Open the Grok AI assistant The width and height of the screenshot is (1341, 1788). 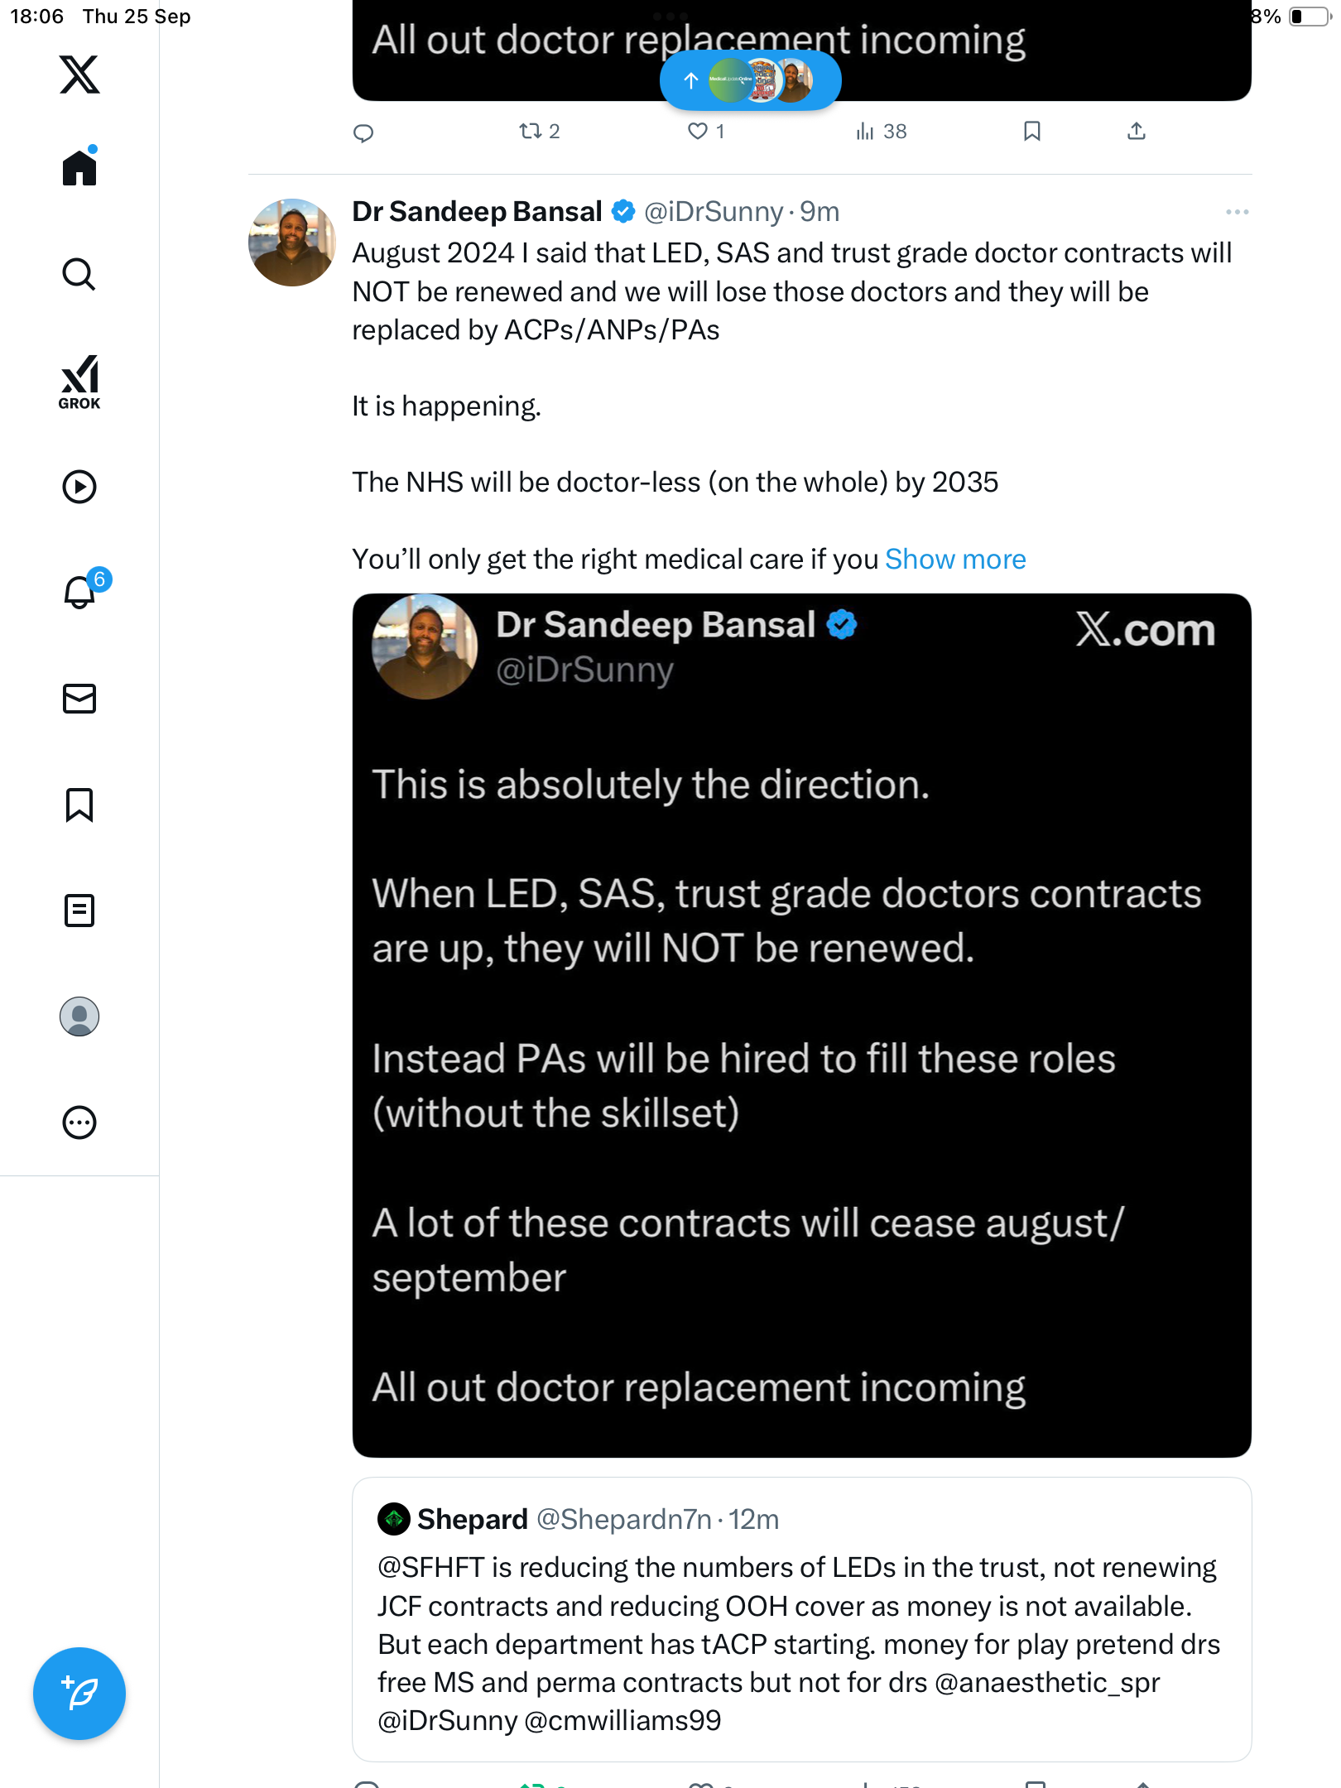(x=79, y=382)
